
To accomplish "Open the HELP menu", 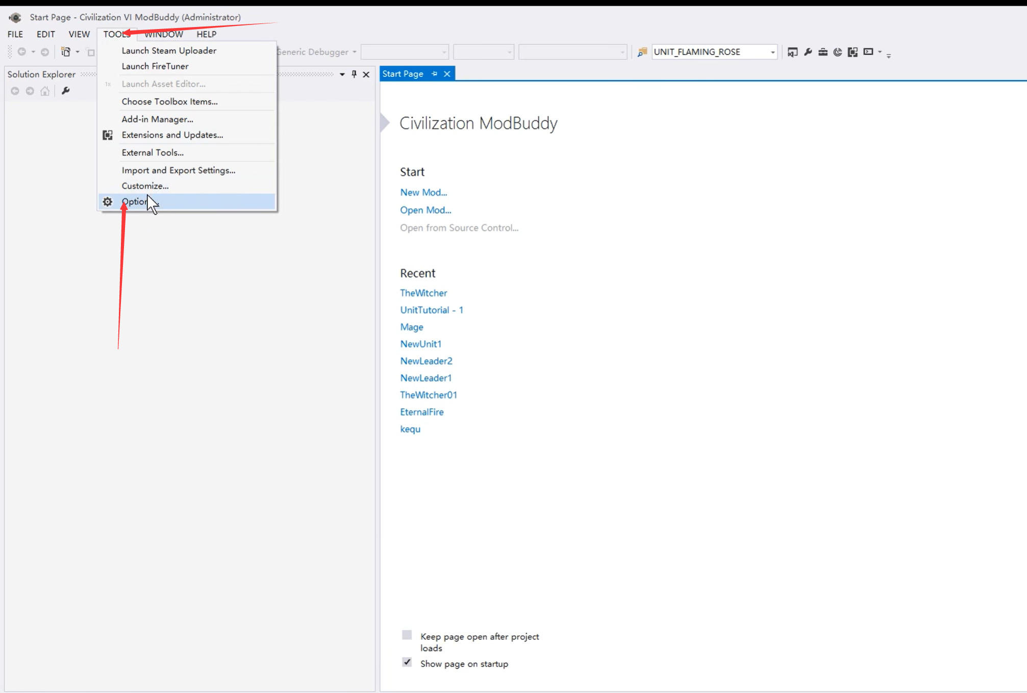I will (x=207, y=34).
